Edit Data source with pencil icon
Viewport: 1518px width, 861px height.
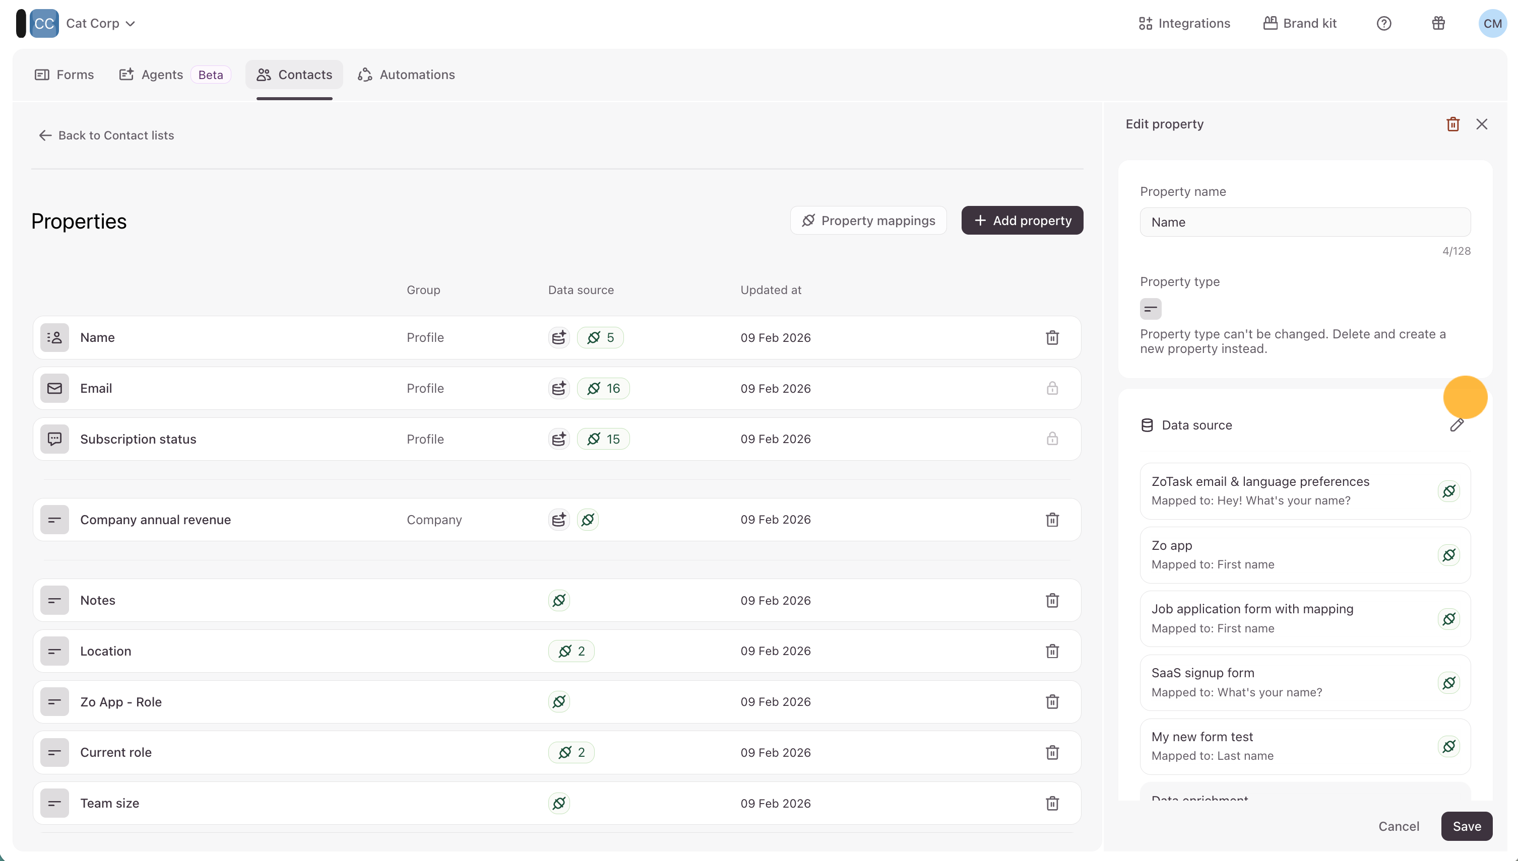pos(1457,425)
